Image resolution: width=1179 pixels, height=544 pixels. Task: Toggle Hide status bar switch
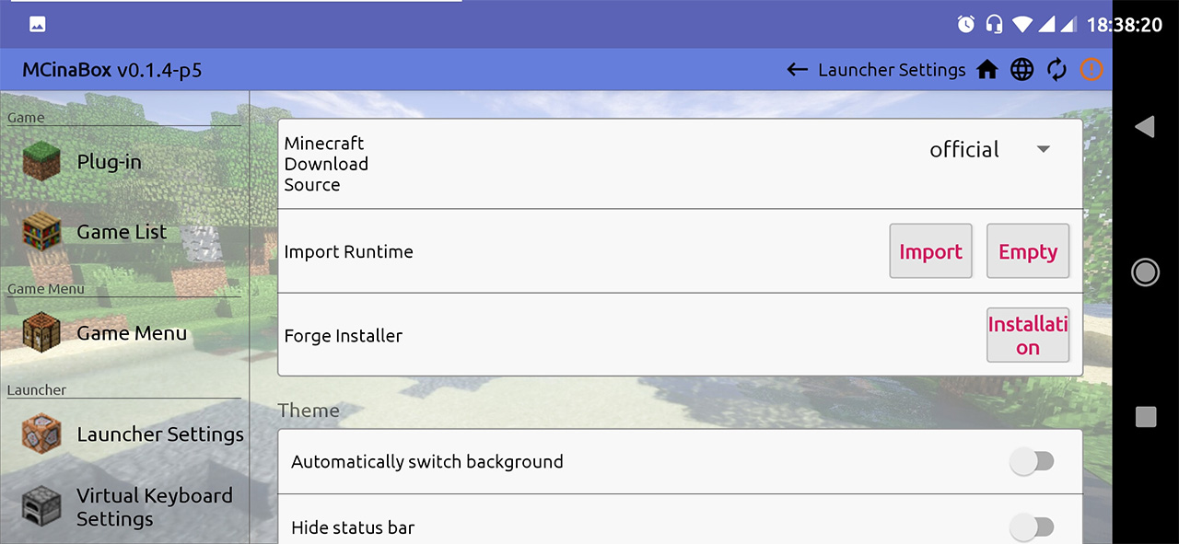click(x=1032, y=527)
